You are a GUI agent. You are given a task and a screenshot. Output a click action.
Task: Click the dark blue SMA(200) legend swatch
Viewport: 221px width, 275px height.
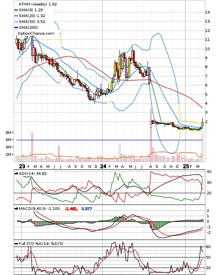[16, 28]
